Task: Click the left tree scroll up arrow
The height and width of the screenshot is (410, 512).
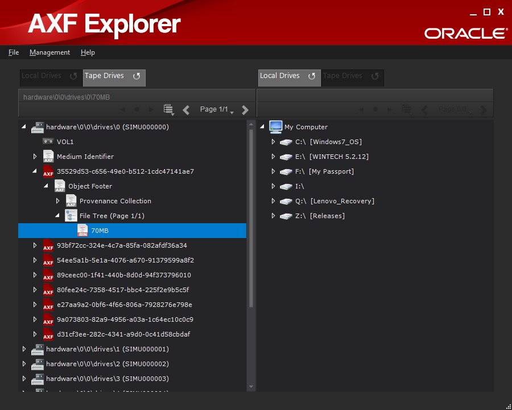Action: (251, 124)
